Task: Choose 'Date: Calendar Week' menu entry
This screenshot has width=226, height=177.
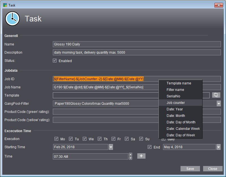Action: 183,129
